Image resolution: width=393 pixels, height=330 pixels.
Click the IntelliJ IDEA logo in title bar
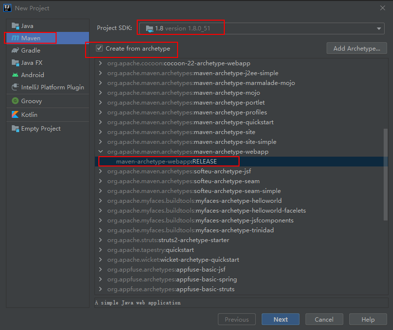pyautogui.click(x=7, y=8)
